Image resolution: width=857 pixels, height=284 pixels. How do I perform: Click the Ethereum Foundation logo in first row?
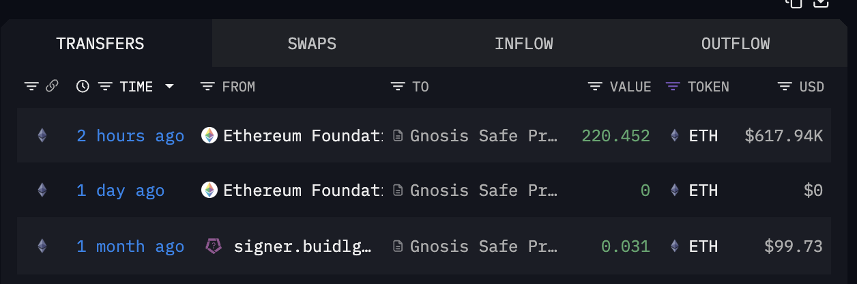(209, 136)
